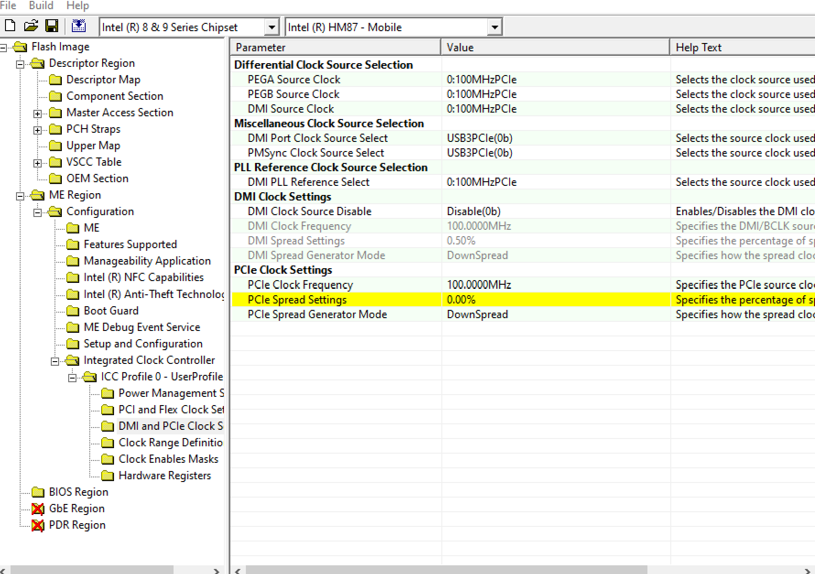Screen dimensions: 815x574
Task: Select the Hardware Registers folder icon
Action: click(108, 476)
